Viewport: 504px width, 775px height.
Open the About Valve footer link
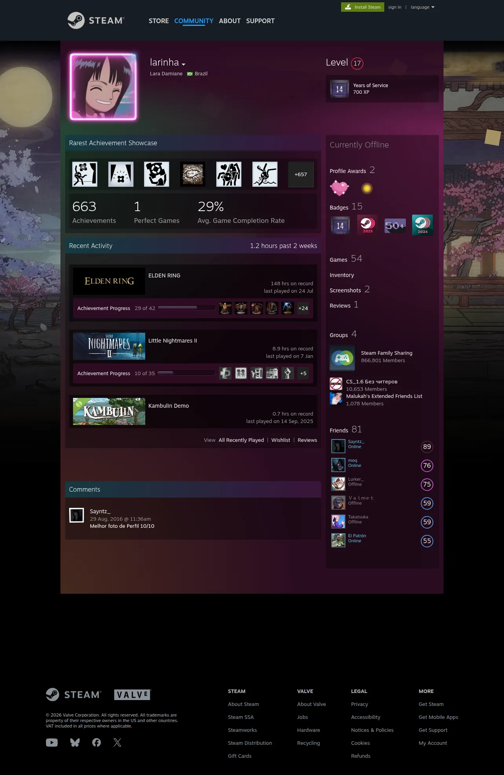312,704
